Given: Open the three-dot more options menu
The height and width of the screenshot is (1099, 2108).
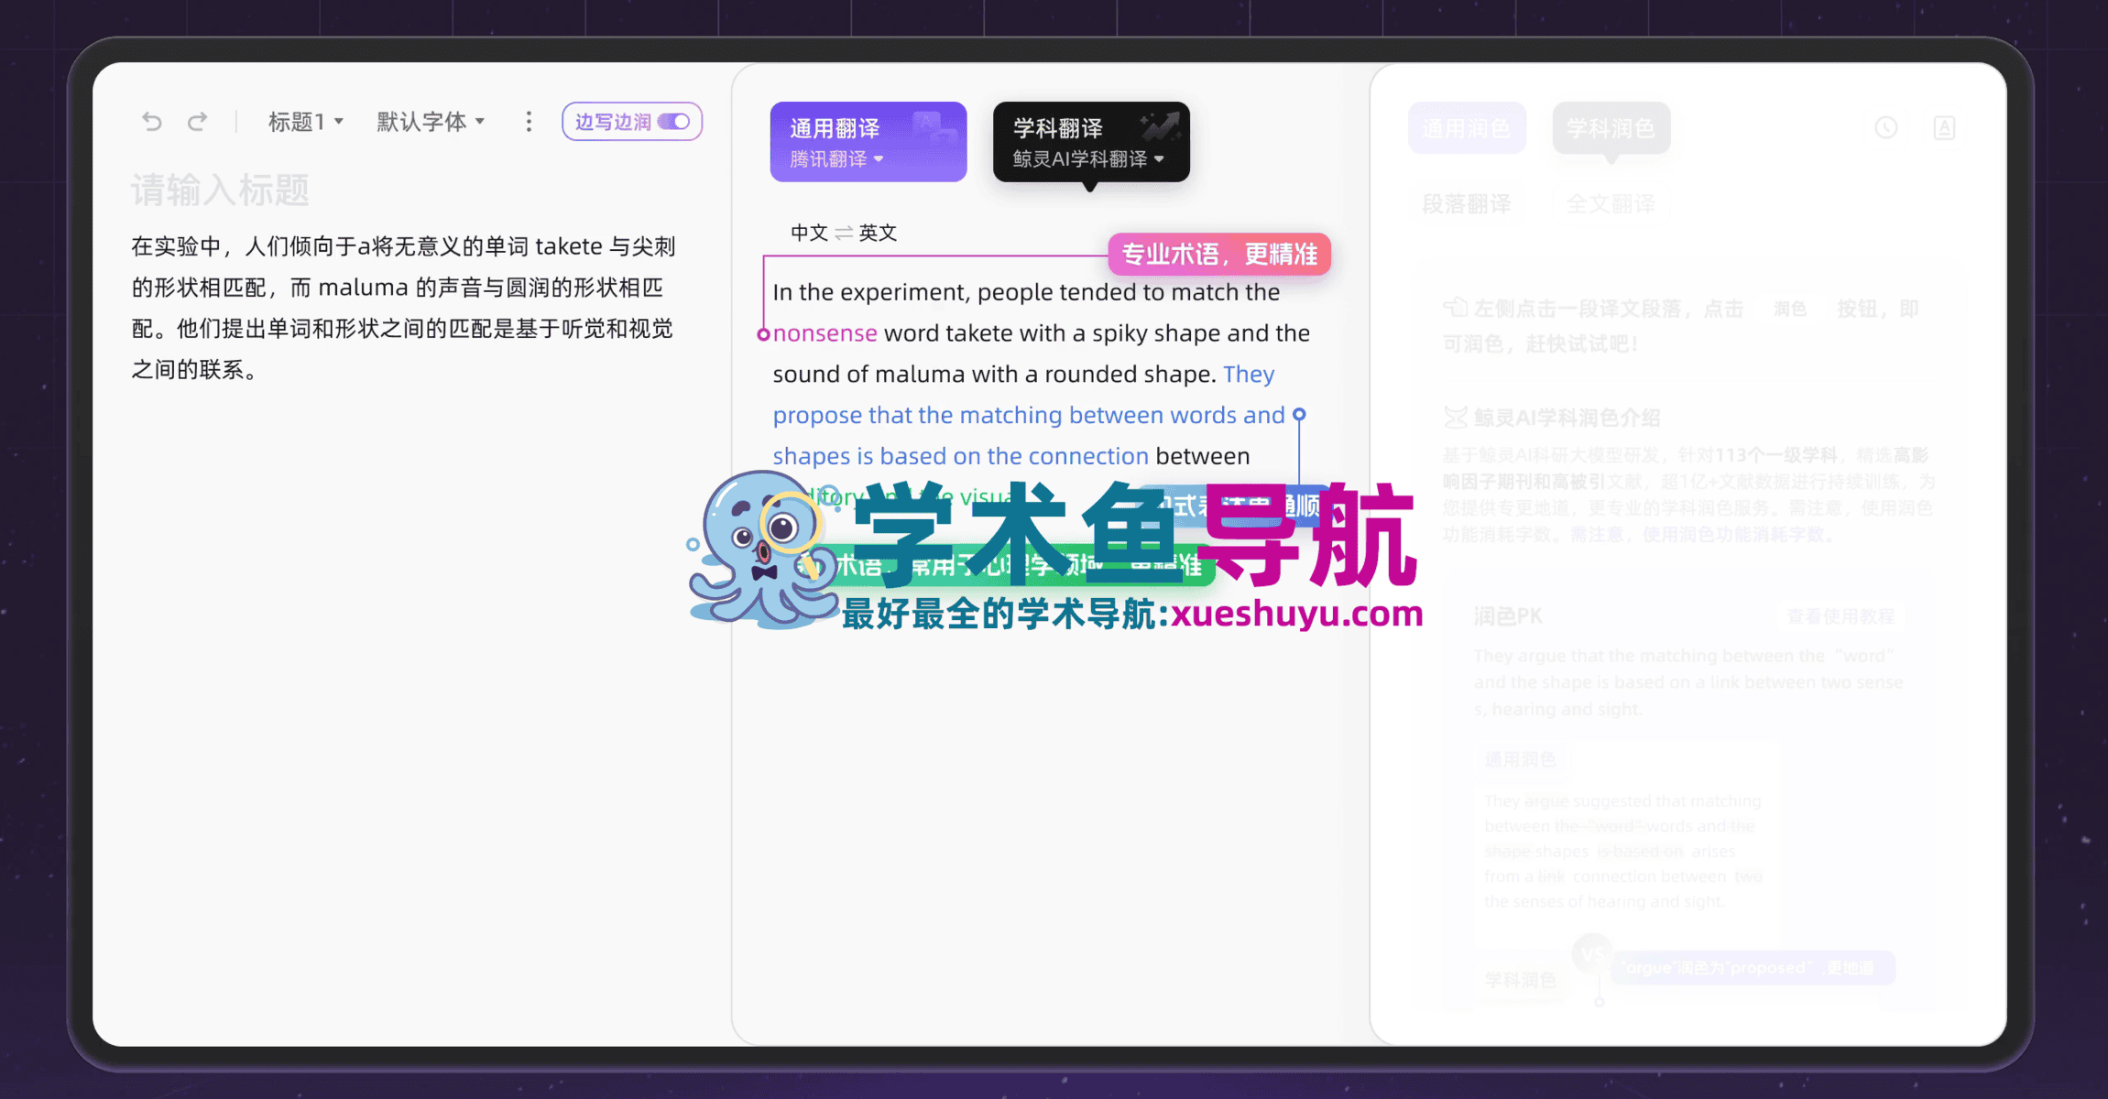Looking at the screenshot, I should [529, 122].
